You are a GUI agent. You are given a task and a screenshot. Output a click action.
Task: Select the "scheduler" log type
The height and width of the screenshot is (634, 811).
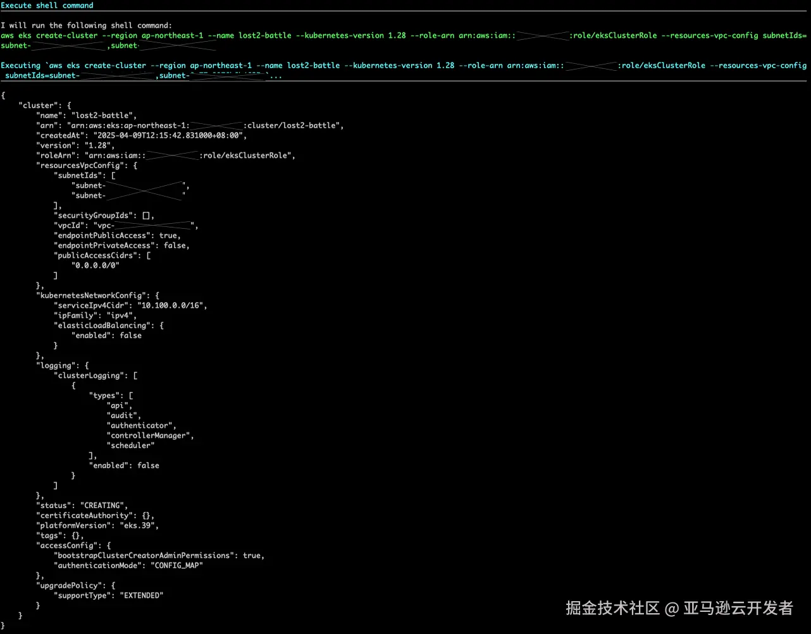coord(131,446)
